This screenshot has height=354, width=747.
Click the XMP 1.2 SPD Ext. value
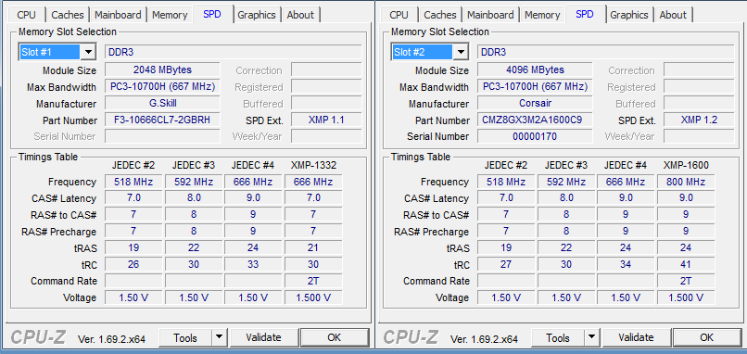click(x=699, y=120)
